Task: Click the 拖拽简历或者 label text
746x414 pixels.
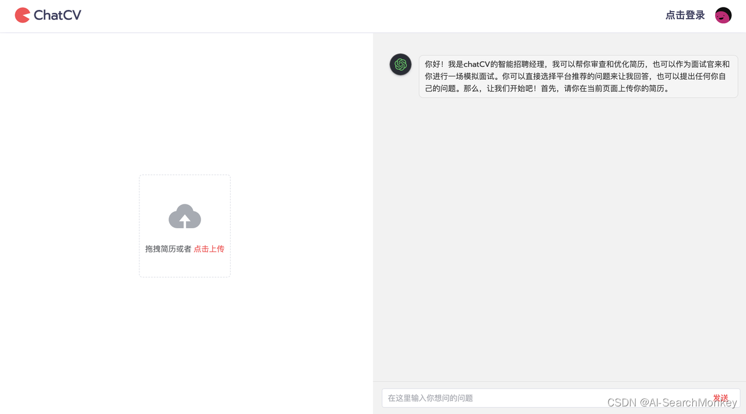Action: [x=168, y=249]
